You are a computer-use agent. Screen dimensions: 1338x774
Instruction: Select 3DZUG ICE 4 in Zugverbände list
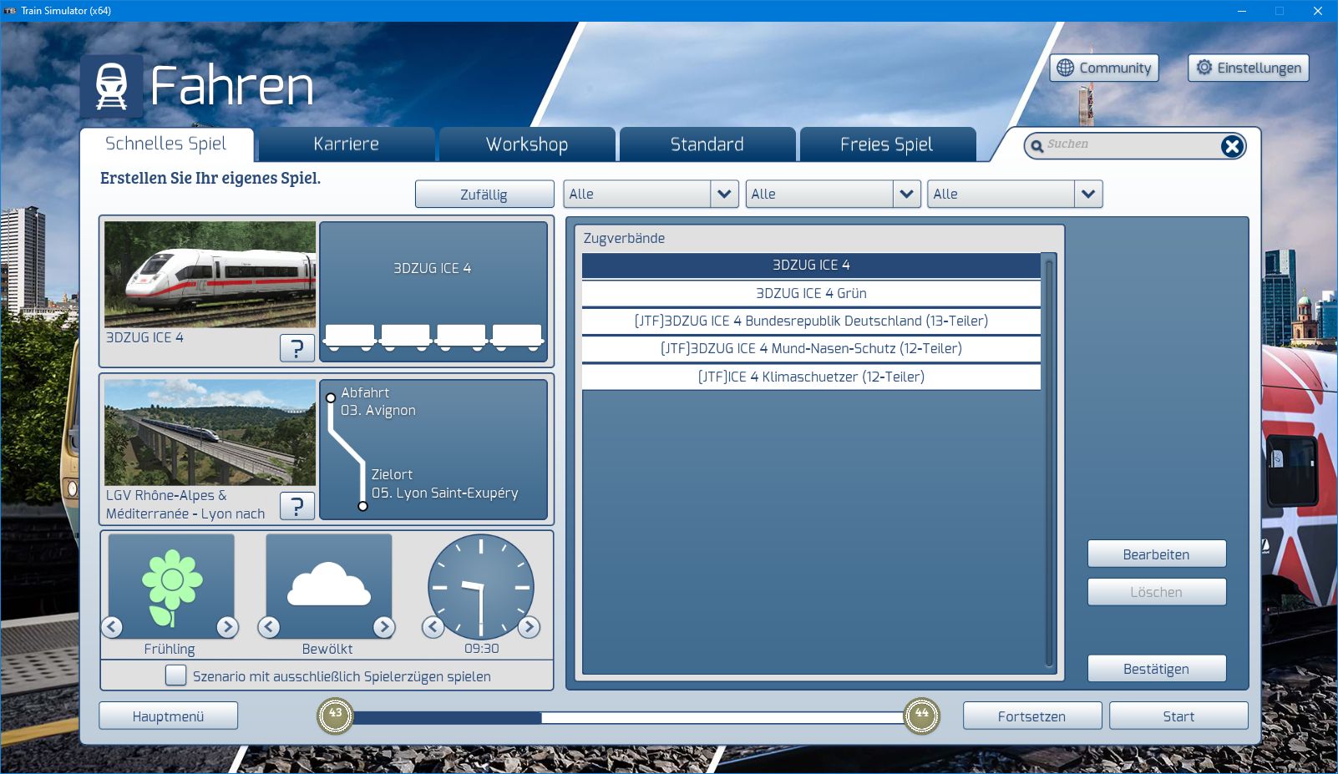coord(811,266)
